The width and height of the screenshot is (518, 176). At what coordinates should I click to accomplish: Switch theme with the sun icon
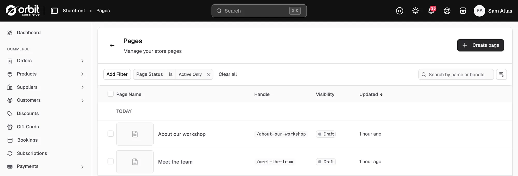pyautogui.click(x=415, y=11)
